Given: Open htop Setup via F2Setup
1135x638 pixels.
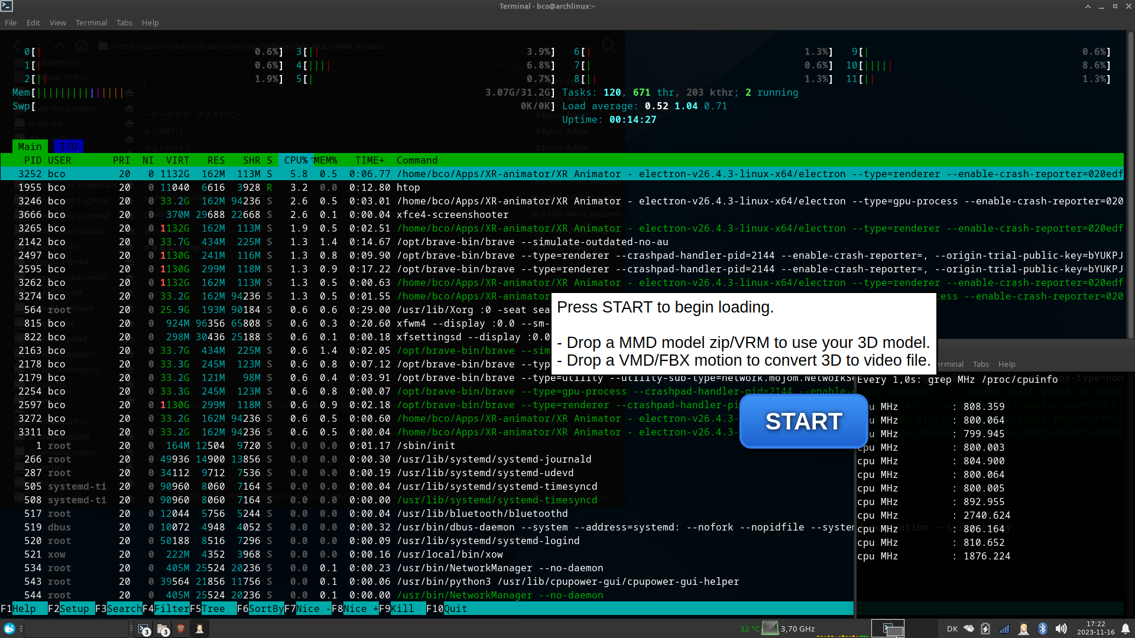Looking at the screenshot, I should click(70, 608).
